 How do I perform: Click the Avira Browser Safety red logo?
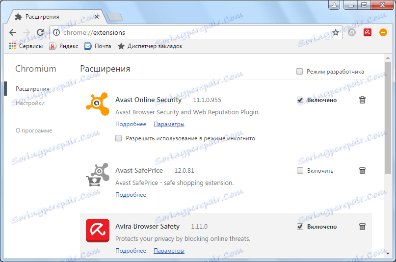[98, 231]
